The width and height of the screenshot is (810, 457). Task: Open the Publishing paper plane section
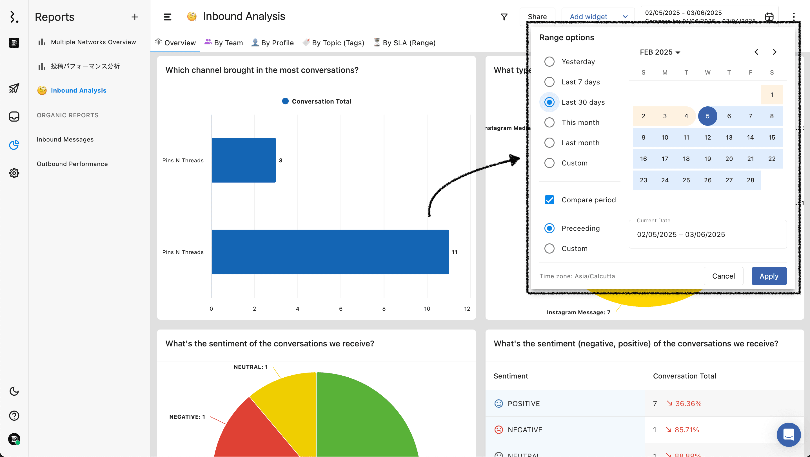pyautogui.click(x=14, y=88)
